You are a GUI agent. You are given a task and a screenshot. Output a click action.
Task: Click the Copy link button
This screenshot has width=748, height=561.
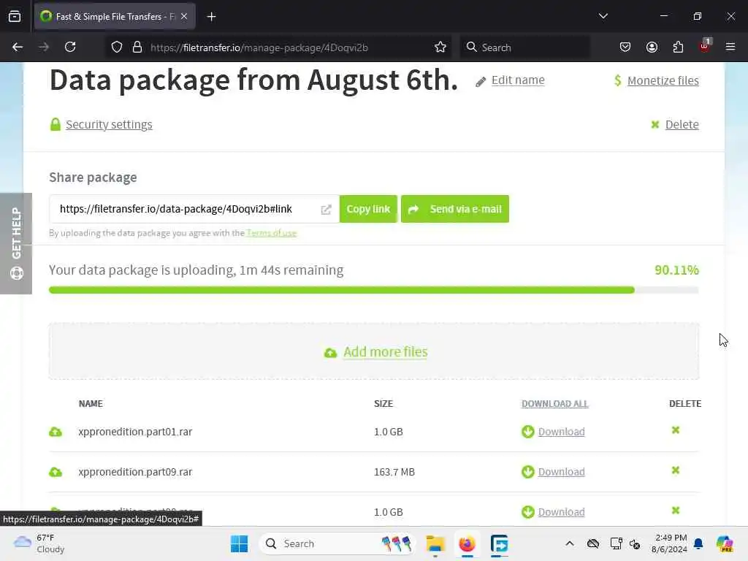pyautogui.click(x=368, y=209)
